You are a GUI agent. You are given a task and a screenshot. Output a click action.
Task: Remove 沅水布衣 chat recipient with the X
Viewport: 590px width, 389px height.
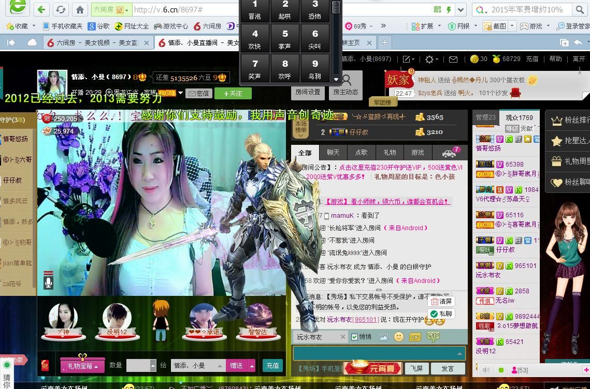[342, 337]
